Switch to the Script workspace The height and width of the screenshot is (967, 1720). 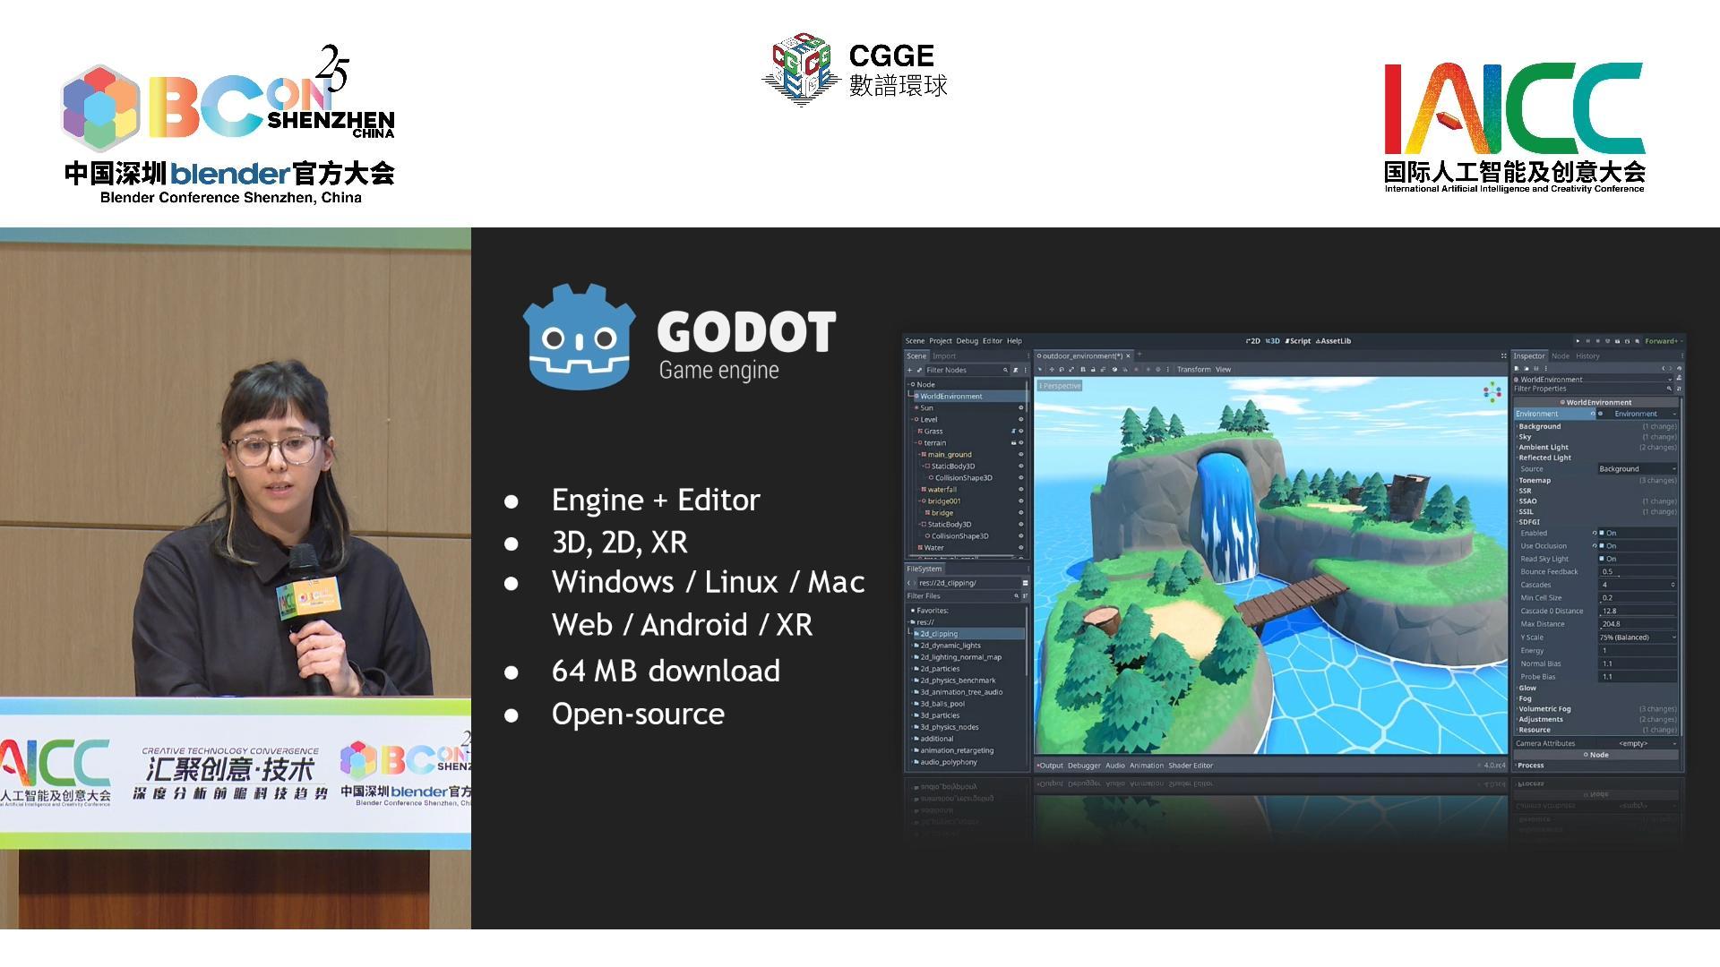pyautogui.click(x=1299, y=340)
